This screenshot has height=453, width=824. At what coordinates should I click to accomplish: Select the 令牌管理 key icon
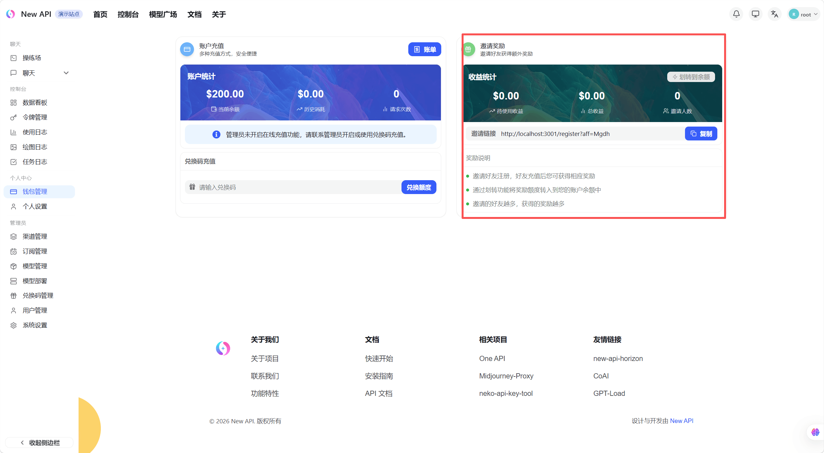[13, 117]
